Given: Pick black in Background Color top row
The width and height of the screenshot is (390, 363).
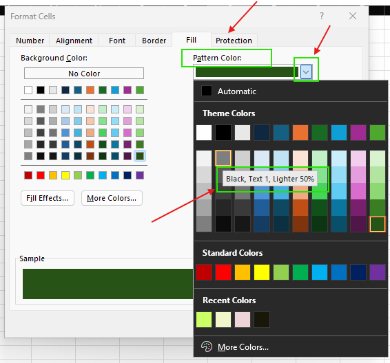Looking at the screenshot, I should 41,90.
